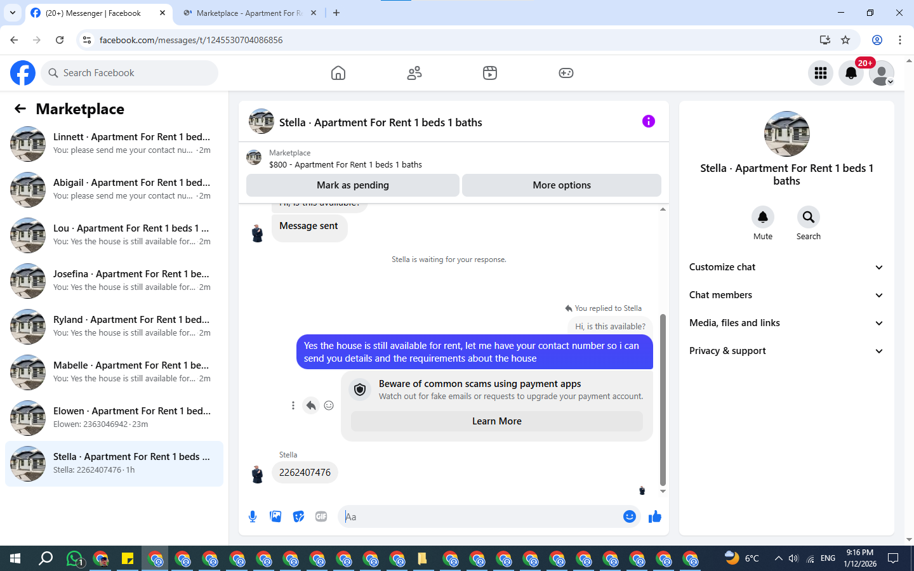
Task: Show hidden system tray icons
Action: pyautogui.click(x=778, y=558)
